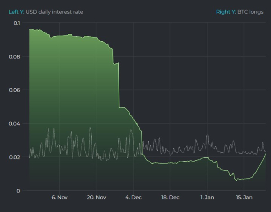Click the "Right Y:" axis label
The width and height of the screenshot is (271, 212).
click(225, 12)
